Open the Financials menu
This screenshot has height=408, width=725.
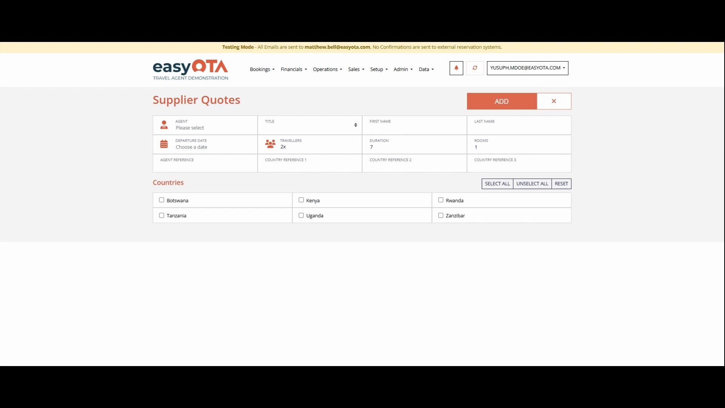(294, 70)
